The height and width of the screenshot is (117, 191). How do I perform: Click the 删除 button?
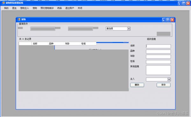pyautogui.click(x=137, y=85)
